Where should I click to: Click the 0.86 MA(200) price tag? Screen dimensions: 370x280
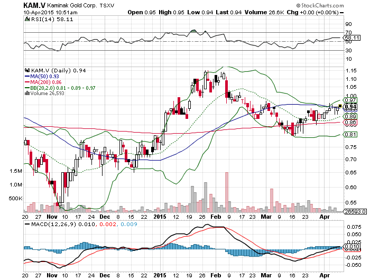tap(350, 123)
